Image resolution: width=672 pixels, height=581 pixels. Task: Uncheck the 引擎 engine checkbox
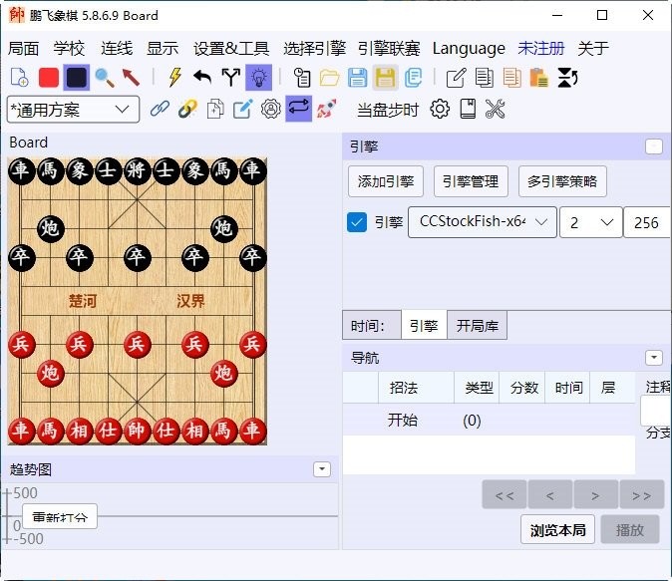357,222
